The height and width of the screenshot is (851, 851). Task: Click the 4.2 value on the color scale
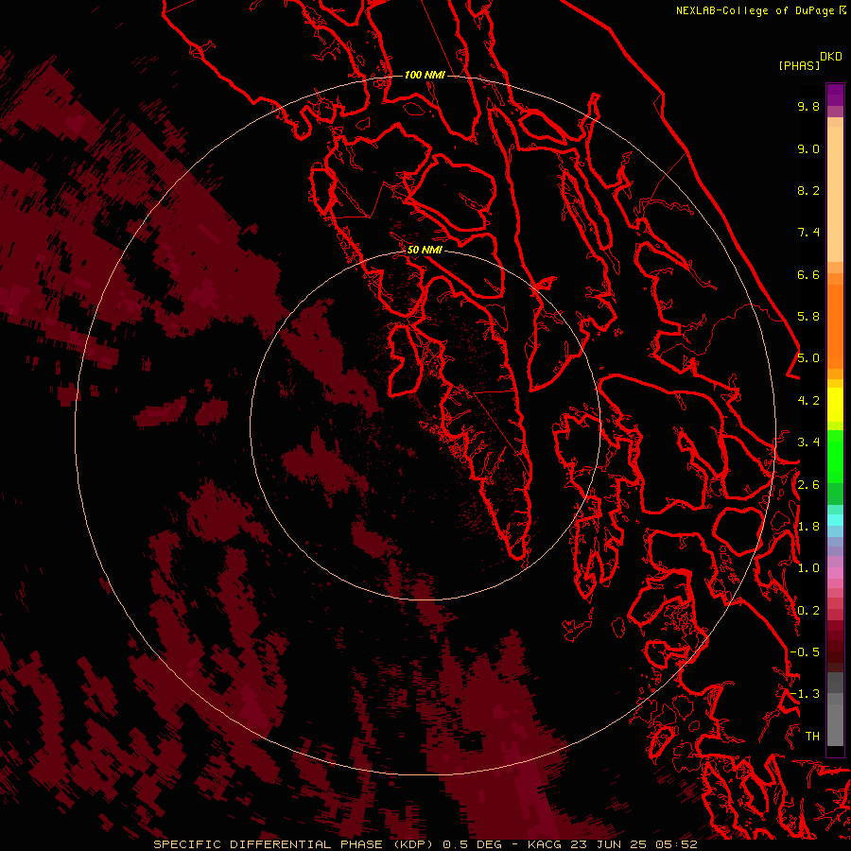point(808,401)
